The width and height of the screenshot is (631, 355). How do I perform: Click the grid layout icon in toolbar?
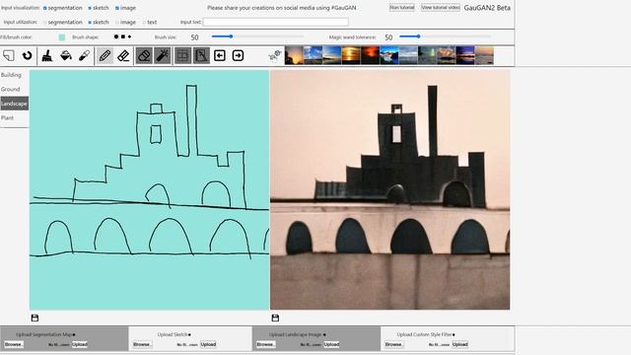[182, 55]
